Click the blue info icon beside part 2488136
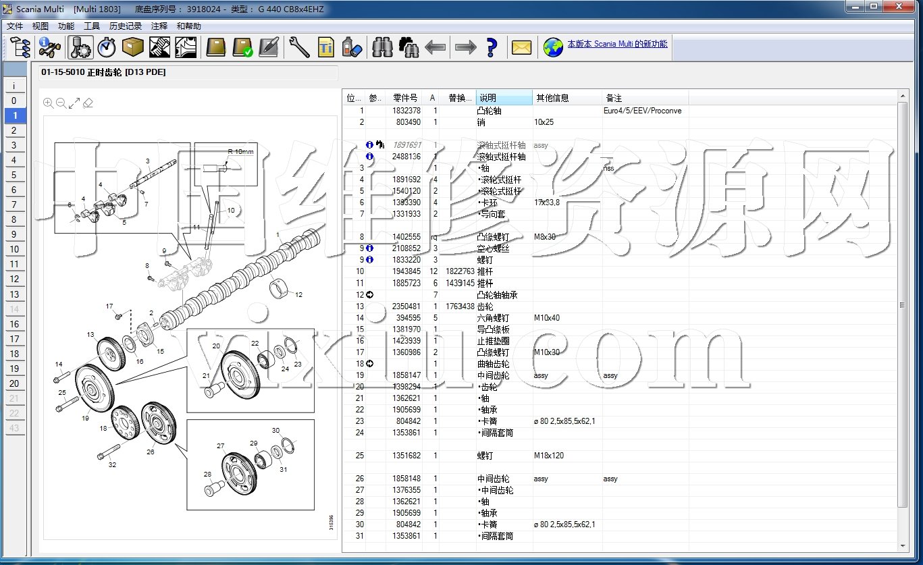 [x=369, y=157]
